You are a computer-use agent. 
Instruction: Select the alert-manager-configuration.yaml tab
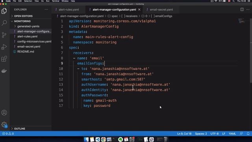click(x=114, y=9)
